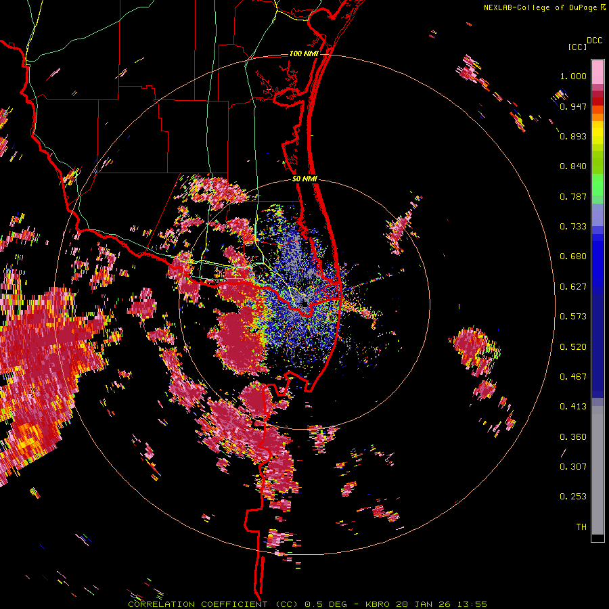The image size is (609, 609).
Task: Click the 0.253 scale value
Action: pyautogui.click(x=573, y=497)
